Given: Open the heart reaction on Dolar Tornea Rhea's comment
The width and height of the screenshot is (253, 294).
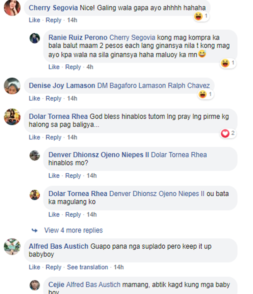Looking at the screenshot, I should (x=228, y=133).
